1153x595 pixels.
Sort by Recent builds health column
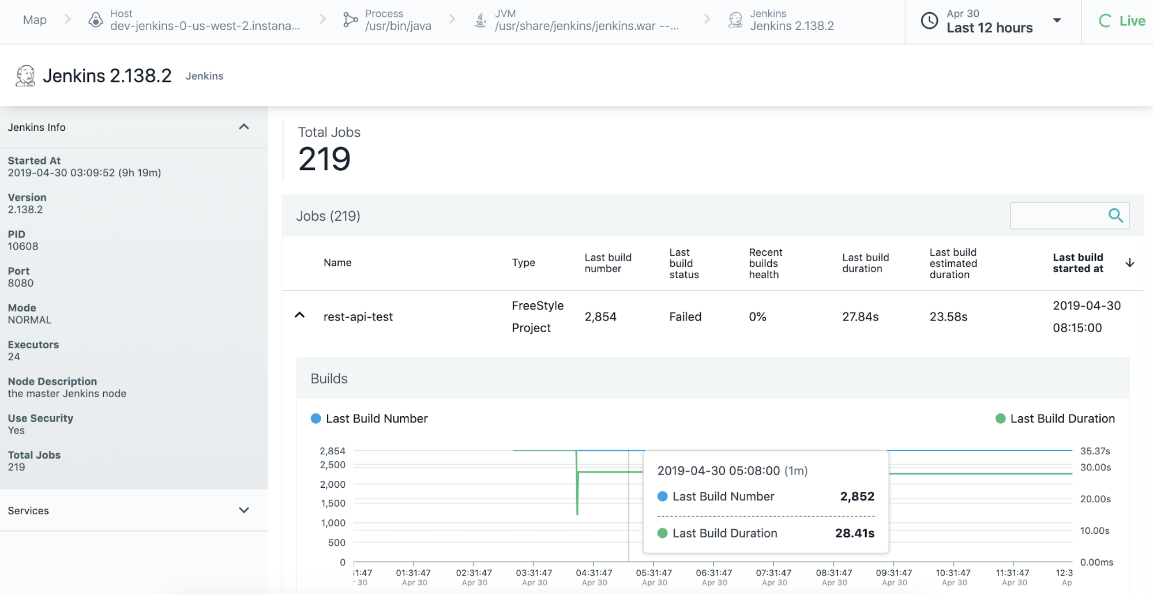click(765, 263)
